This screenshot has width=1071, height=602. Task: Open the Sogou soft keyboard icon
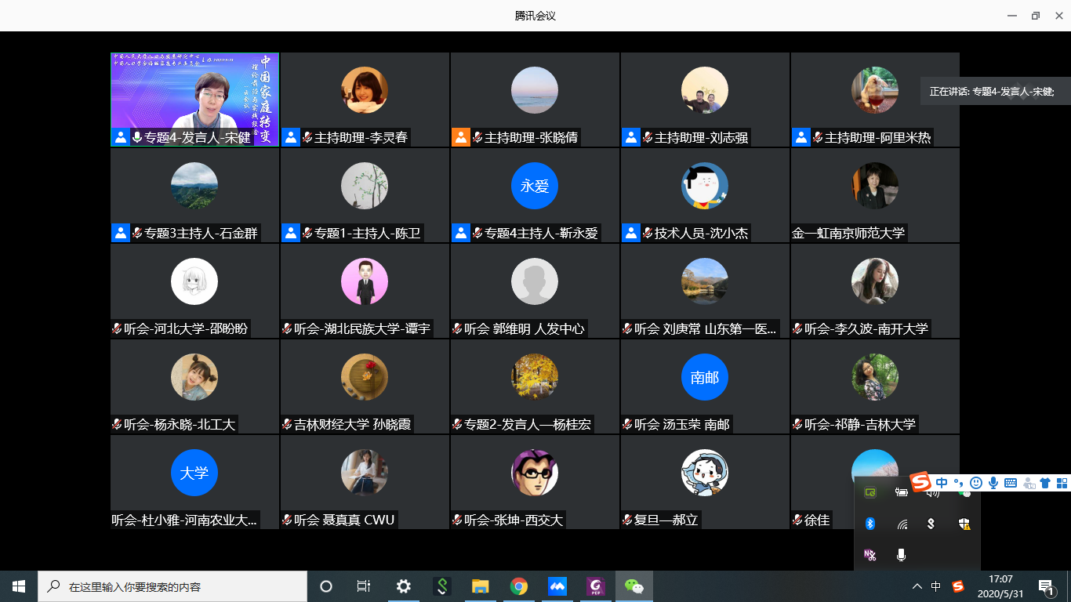(x=1011, y=483)
